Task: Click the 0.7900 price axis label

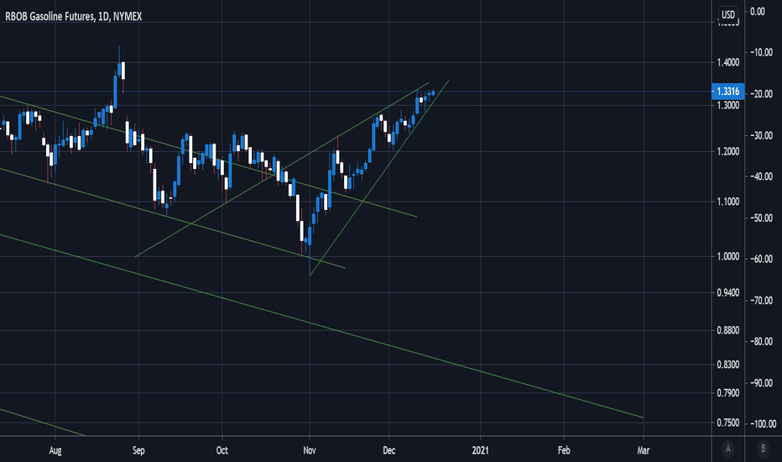Action: coord(727,393)
